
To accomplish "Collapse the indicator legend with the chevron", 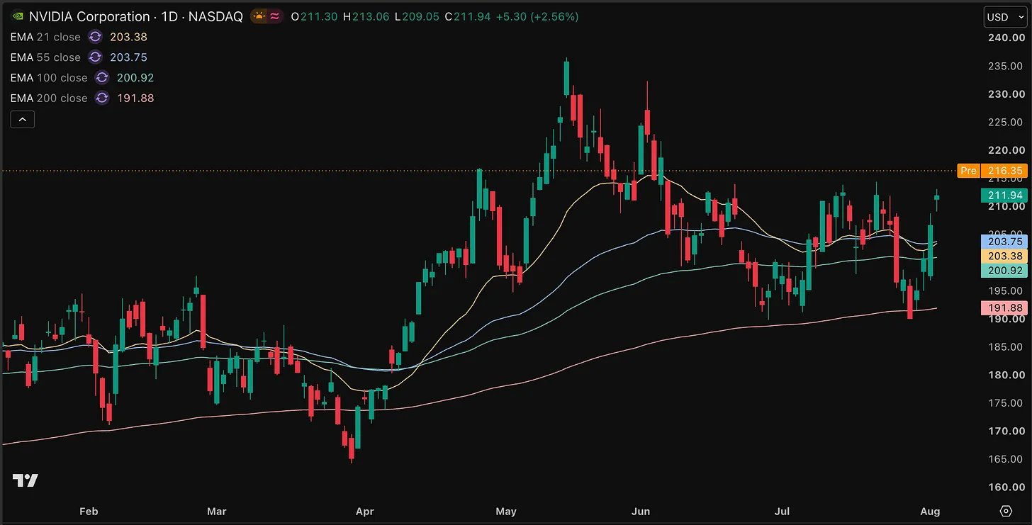I will tap(23, 120).
